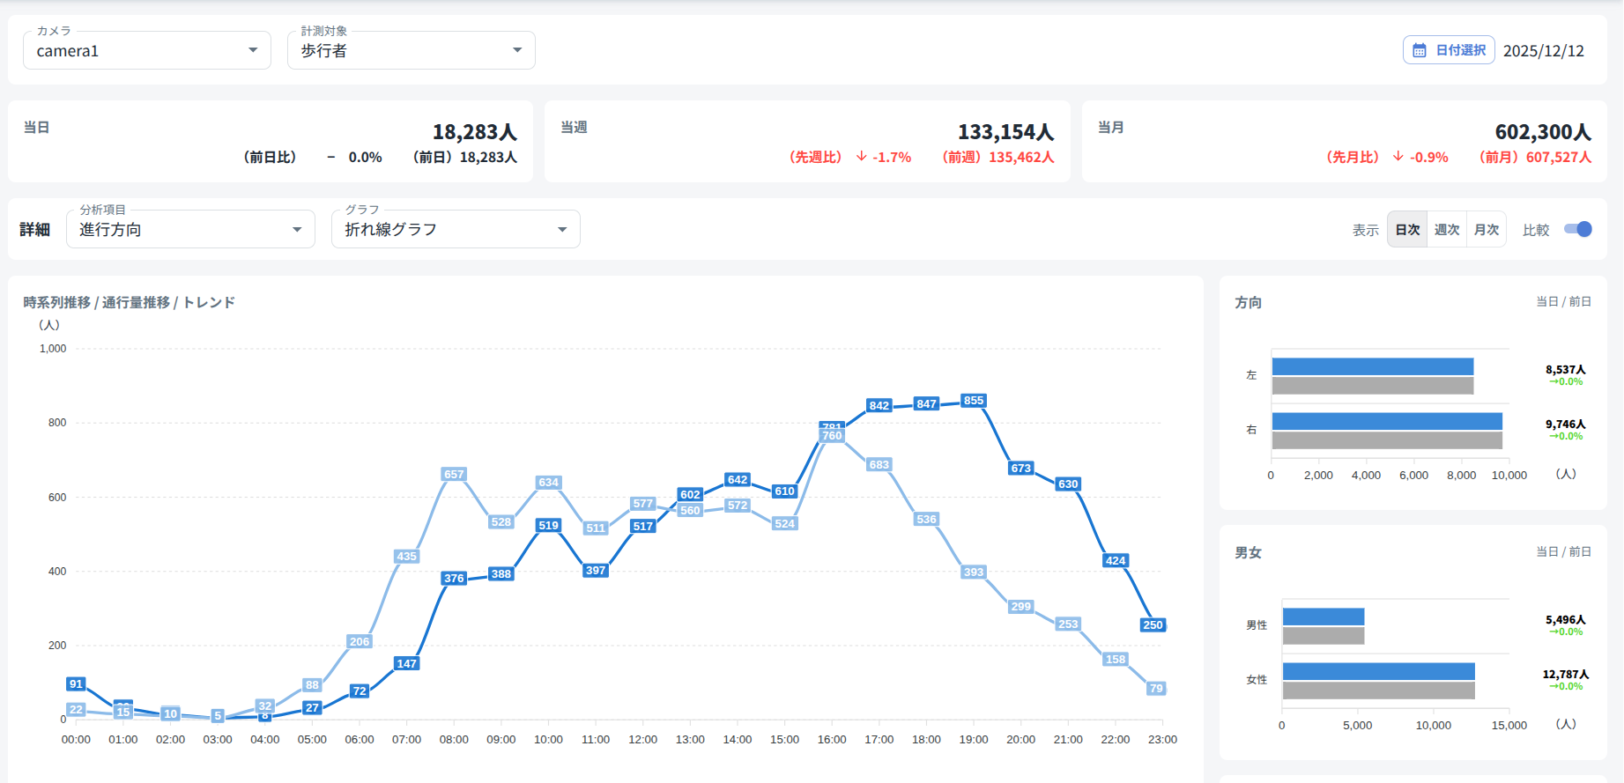Click the 12:00 x-axis label
The height and width of the screenshot is (783, 1624).
tap(643, 740)
